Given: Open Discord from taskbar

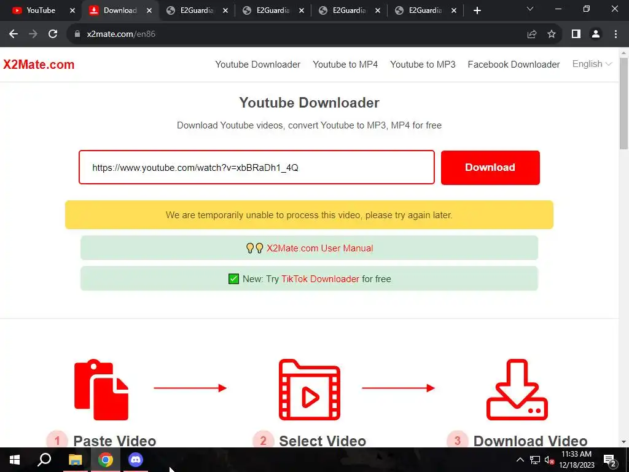Looking at the screenshot, I should (136, 460).
